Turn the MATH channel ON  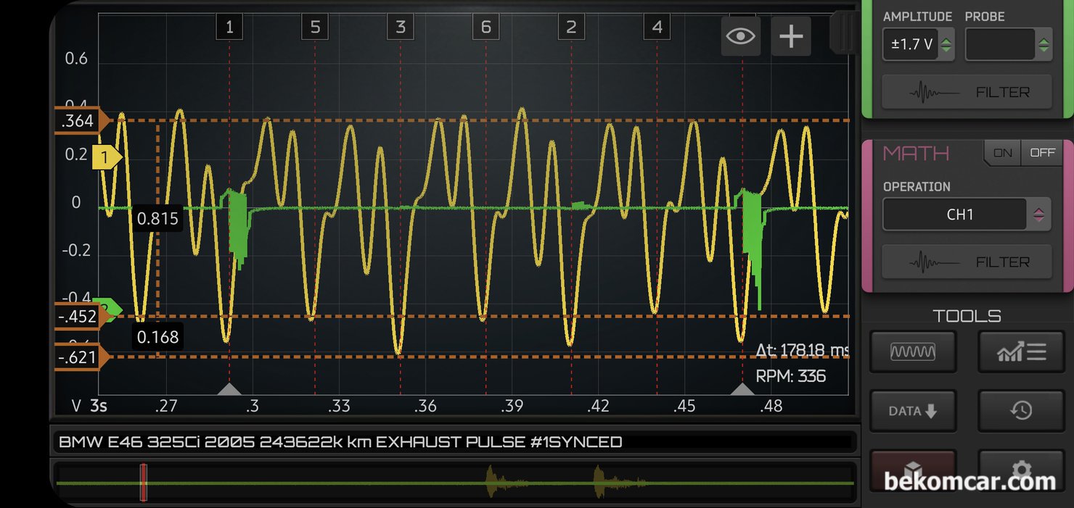[1002, 153]
